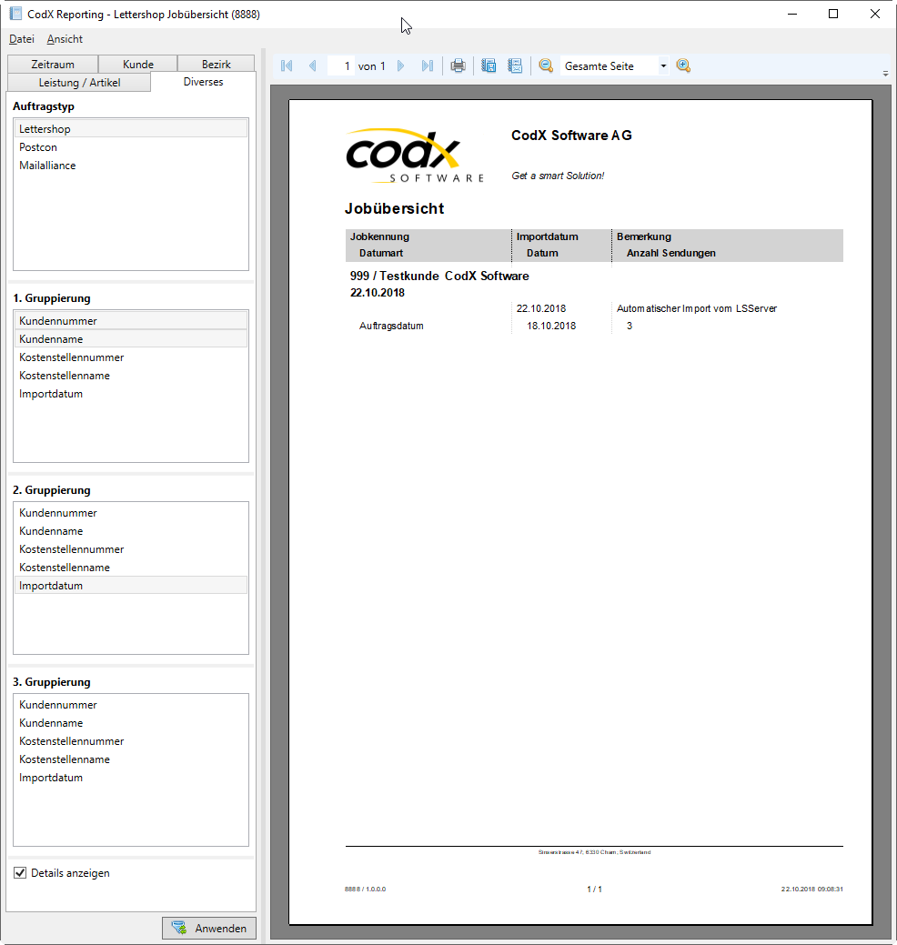Select Importdatum in 2. Gruppierung
Screen dimensions: 897x945
131,585
